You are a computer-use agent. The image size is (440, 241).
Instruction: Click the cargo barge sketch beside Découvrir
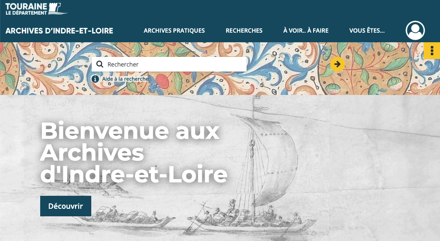(124, 218)
